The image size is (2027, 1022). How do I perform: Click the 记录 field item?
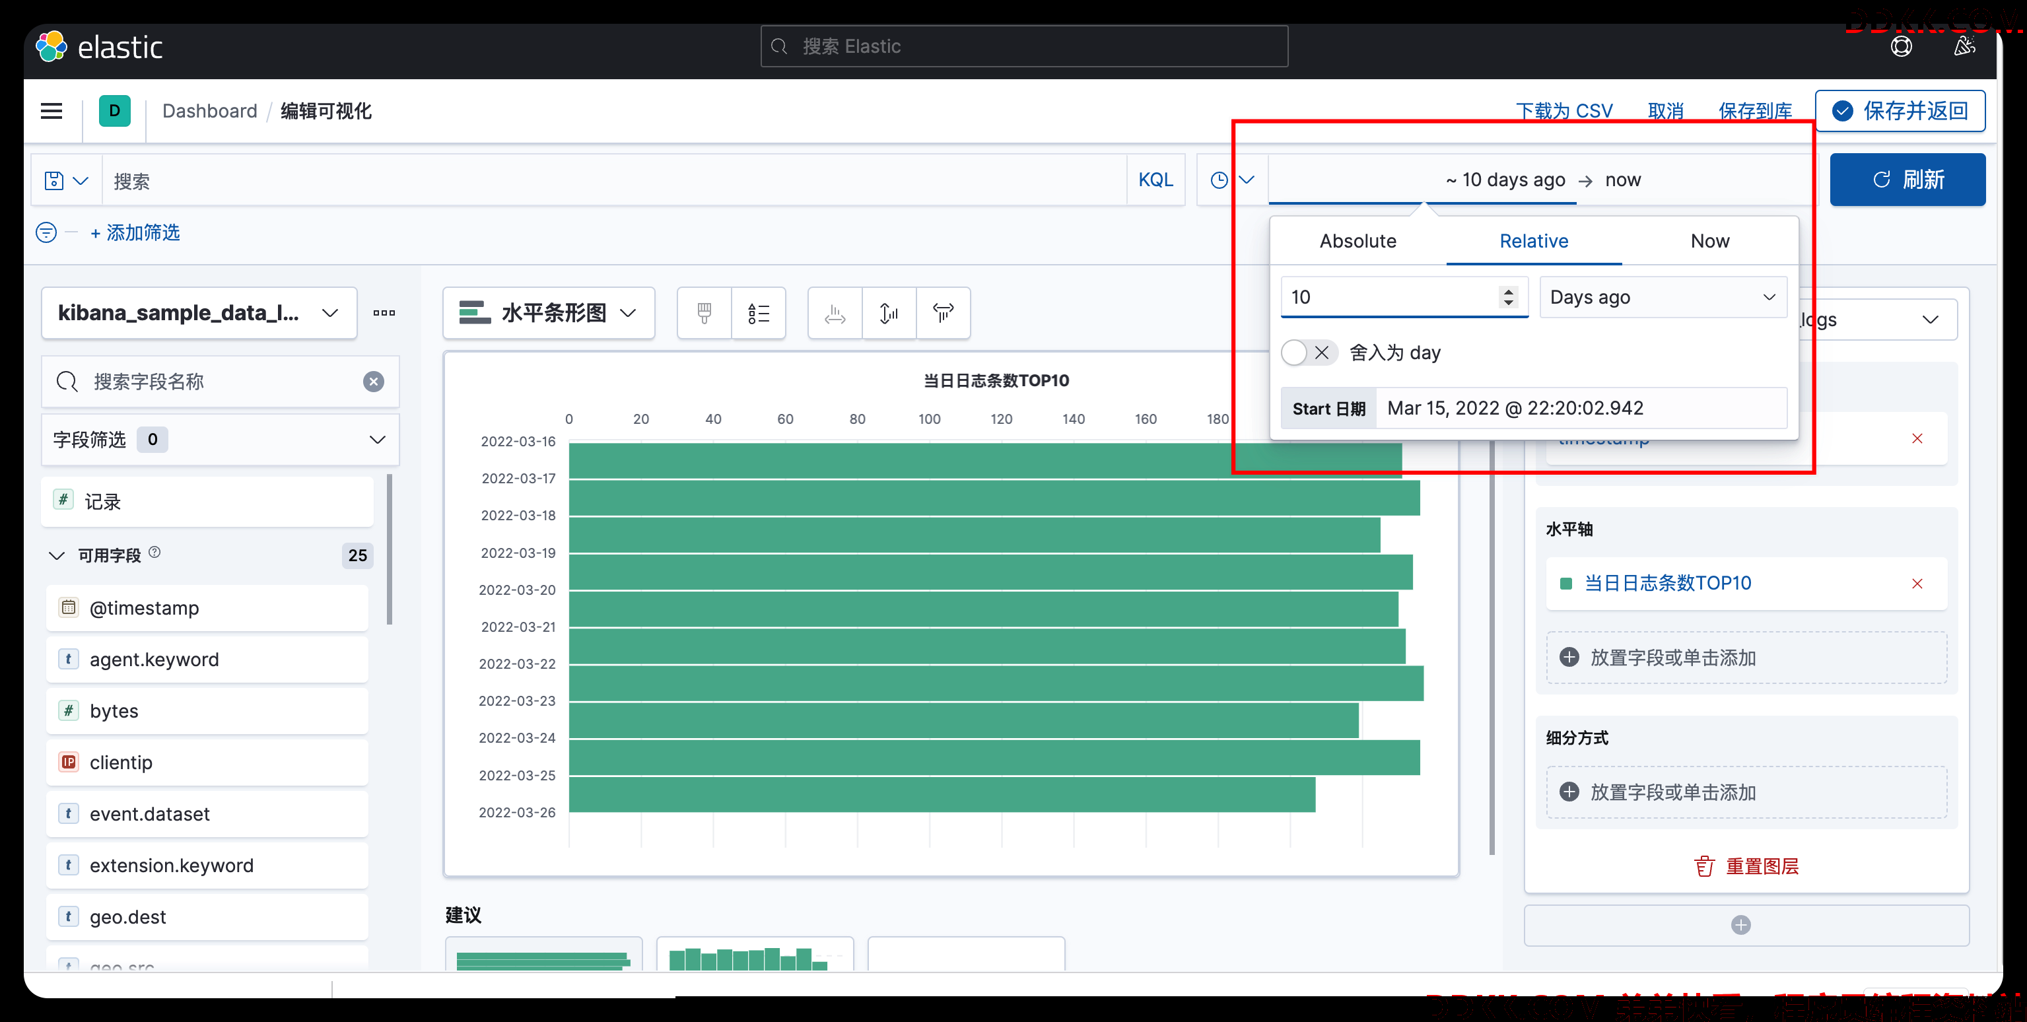[x=208, y=501]
